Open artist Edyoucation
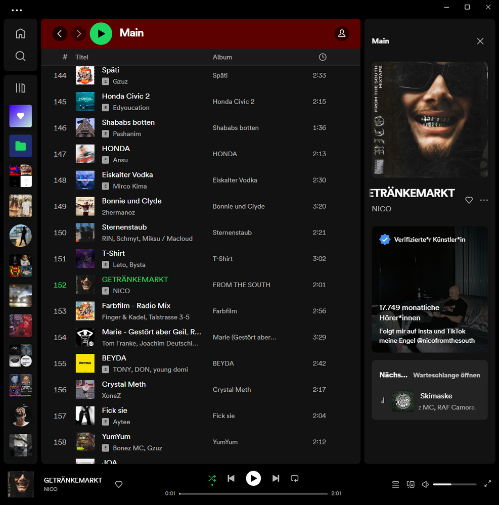This screenshot has width=499, height=505. 131,108
